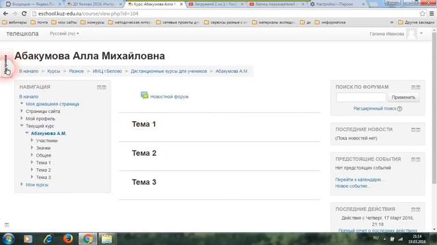Open Firefox from the taskbar

click(68, 239)
